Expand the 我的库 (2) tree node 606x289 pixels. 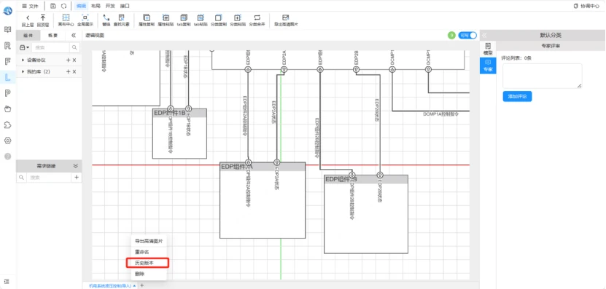pyautogui.click(x=23, y=72)
